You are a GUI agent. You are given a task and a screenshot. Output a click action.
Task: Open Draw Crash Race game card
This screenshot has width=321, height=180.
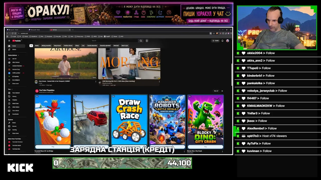[129, 119]
